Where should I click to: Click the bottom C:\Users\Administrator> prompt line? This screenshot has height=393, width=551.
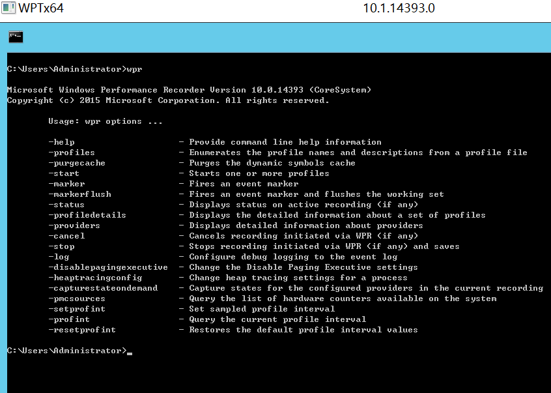point(70,351)
